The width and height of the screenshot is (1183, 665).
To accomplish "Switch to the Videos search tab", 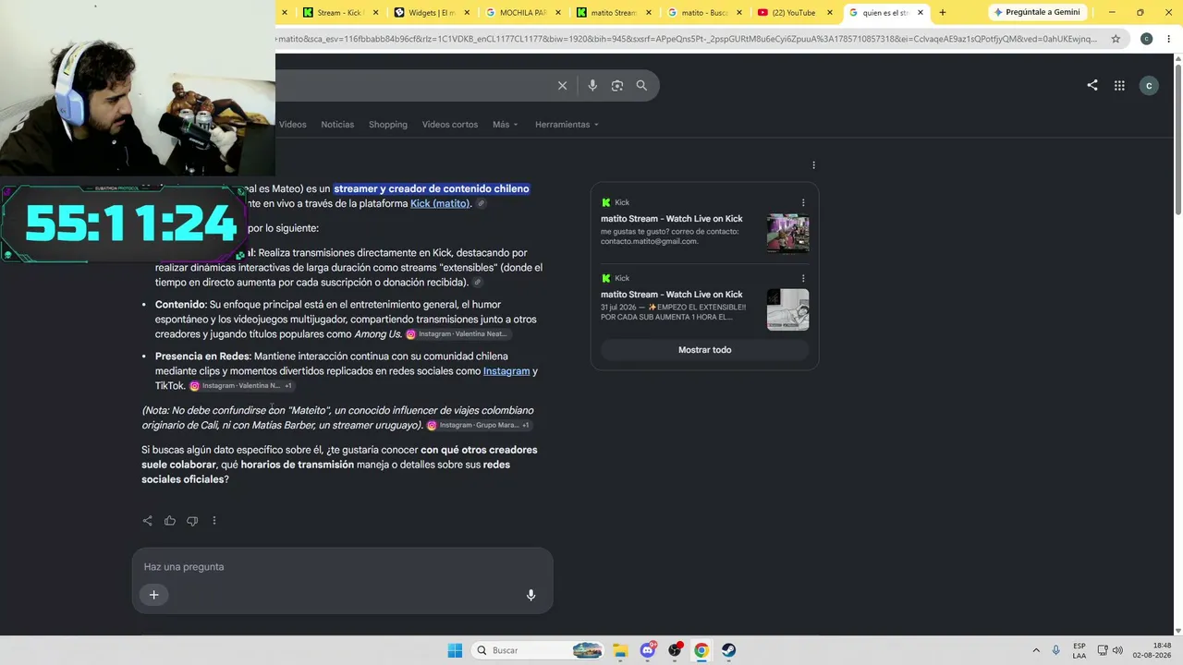I will 292,125.
